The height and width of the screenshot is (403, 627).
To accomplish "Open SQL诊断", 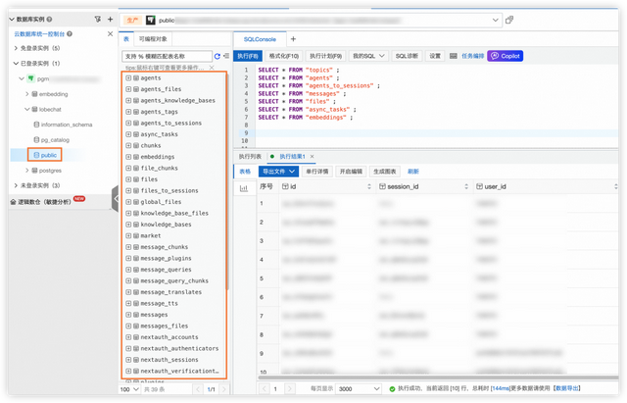I will (x=407, y=56).
